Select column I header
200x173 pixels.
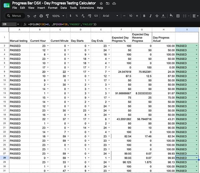(187, 29)
